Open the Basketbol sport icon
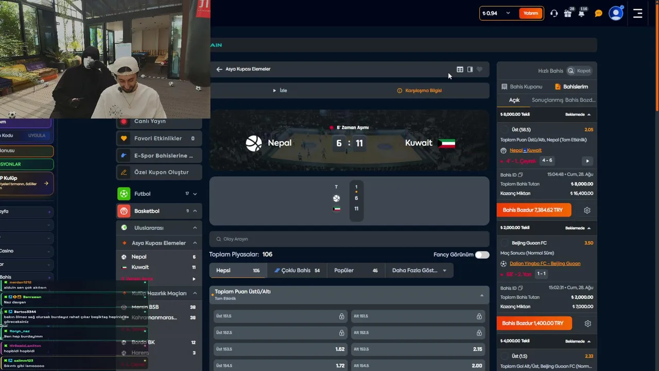 point(124,211)
